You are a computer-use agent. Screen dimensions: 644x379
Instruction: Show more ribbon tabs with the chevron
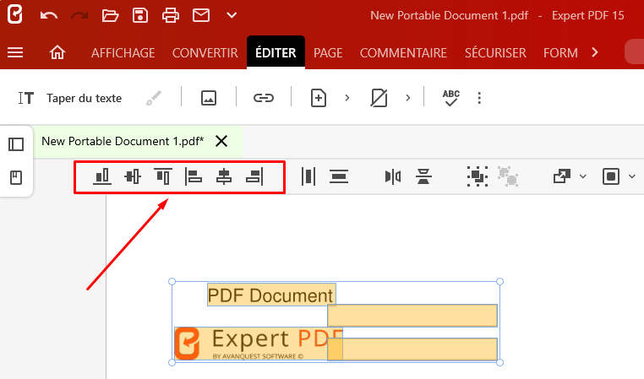click(x=595, y=52)
